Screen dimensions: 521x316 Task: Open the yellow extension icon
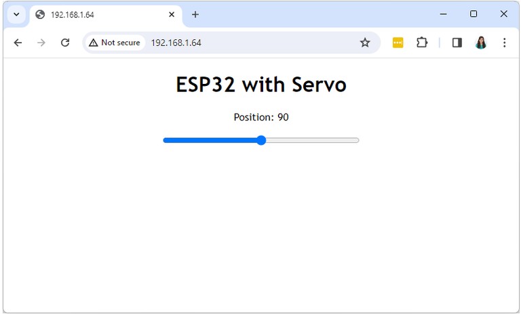pyautogui.click(x=398, y=43)
